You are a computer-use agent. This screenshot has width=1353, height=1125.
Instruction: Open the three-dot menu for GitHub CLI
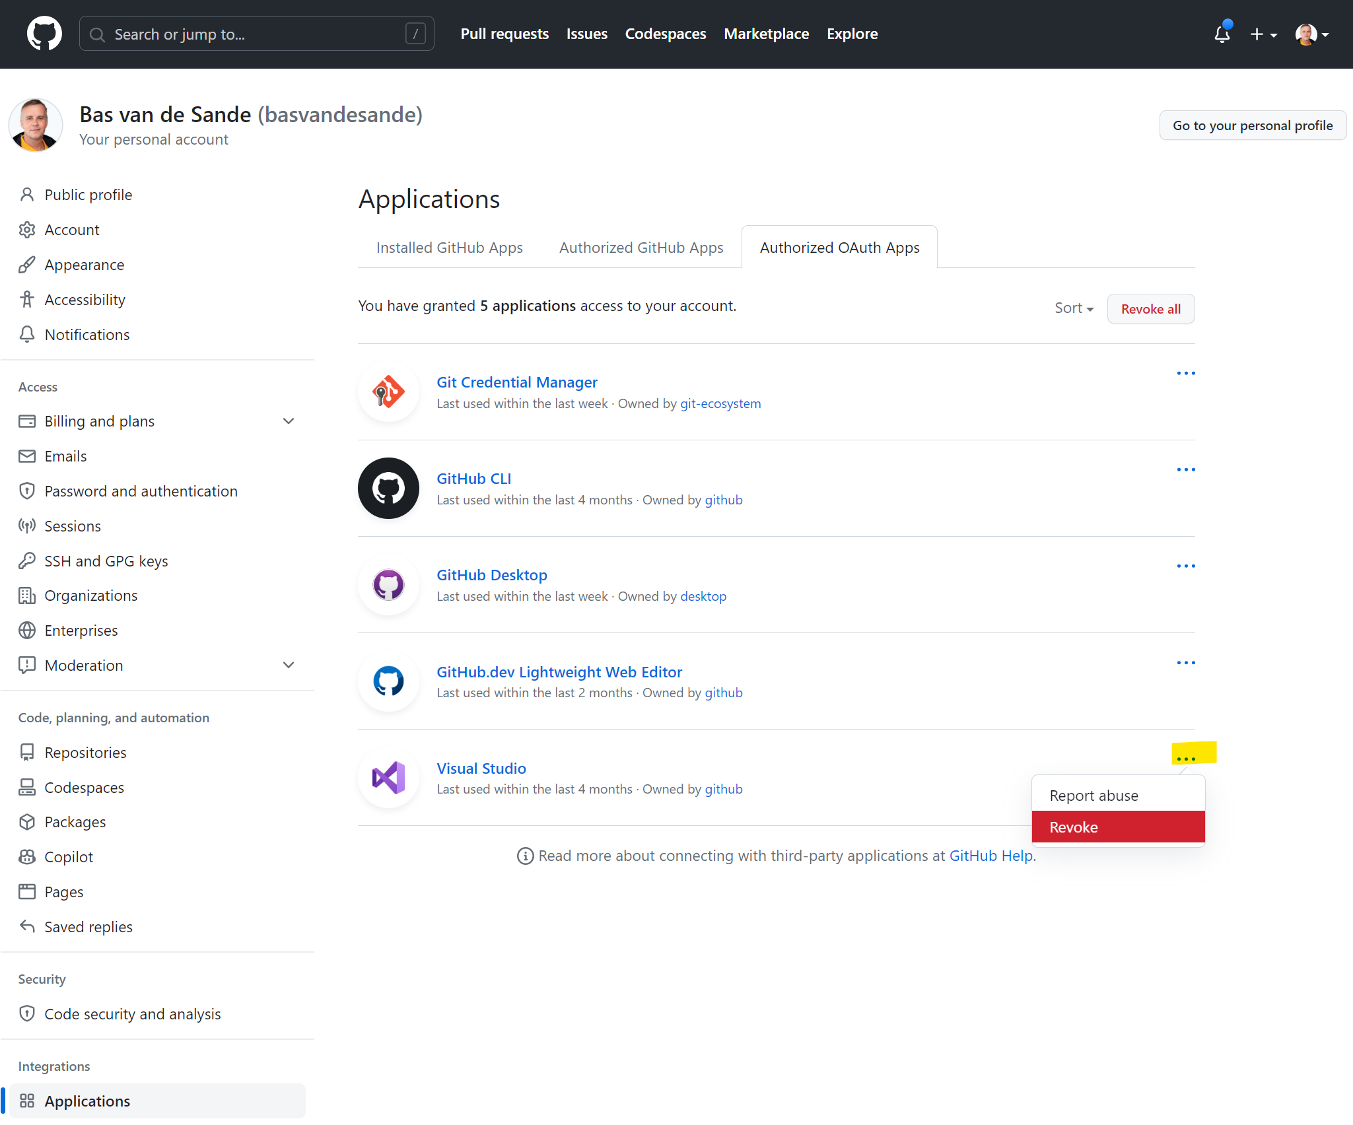pos(1185,470)
